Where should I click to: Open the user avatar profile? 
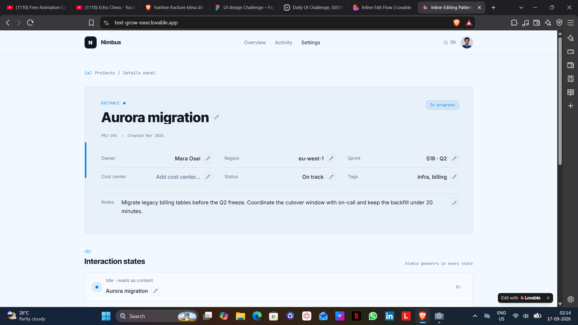point(467,42)
